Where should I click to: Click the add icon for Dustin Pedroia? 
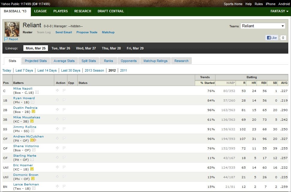[57, 109]
